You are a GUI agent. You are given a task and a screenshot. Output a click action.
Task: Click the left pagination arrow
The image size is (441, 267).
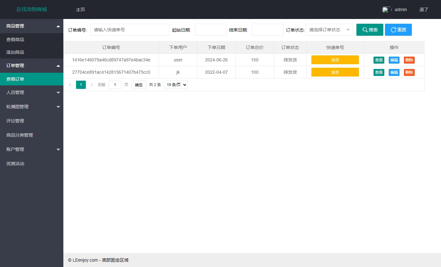tap(70, 84)
